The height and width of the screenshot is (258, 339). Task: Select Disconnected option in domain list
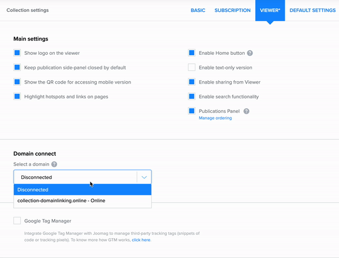tap(82, 190)
